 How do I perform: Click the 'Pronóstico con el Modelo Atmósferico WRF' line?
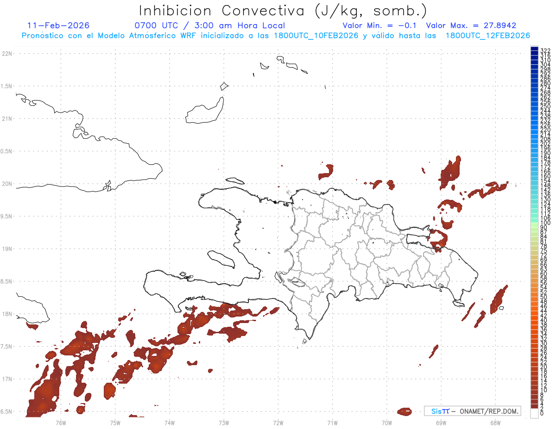(x=276, y=36)
